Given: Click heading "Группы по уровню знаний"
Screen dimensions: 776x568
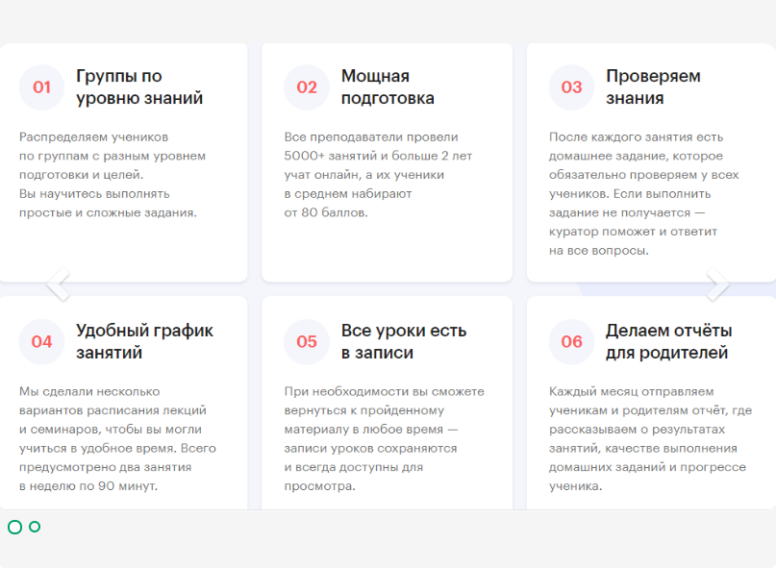Looking at the screenshot, I should [x=139, y=87].
